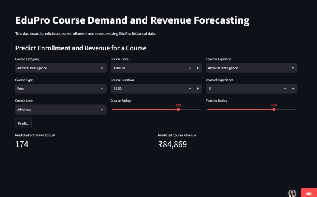Click the Teacher Rating label
The image size is (317, 197).
tap(217, 100)
